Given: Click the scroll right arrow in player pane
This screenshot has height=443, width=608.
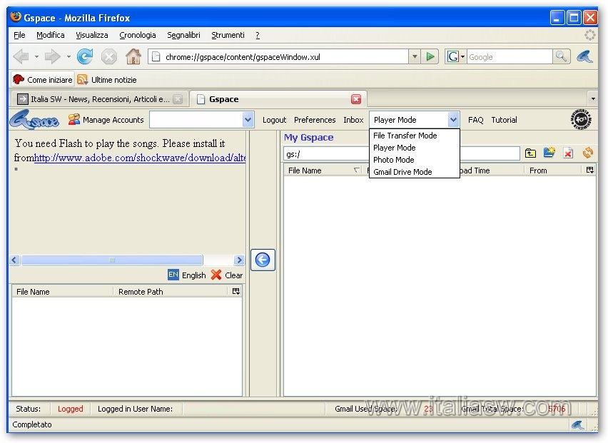Looking at the screenshot, I should [x=239, y=260].
